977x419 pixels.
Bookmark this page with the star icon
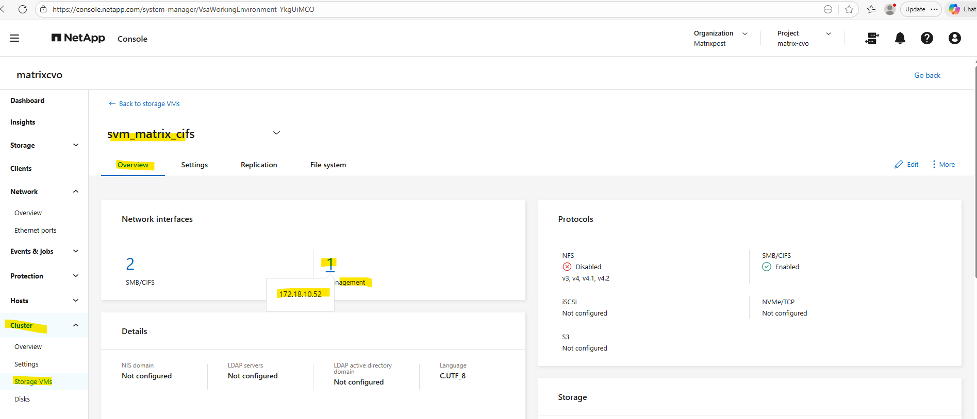(849, 9)
